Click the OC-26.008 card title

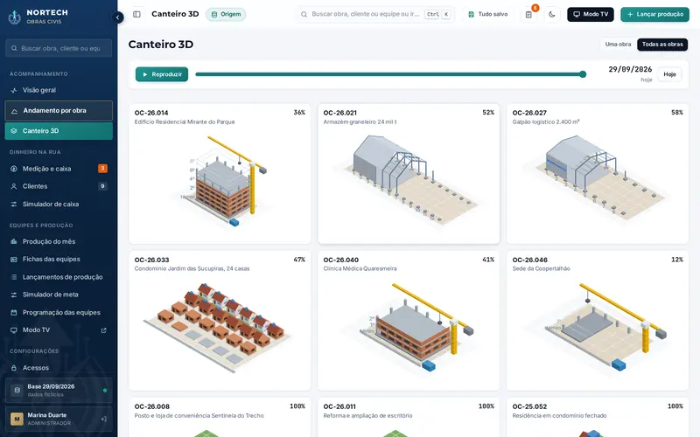tap(151, 406)
